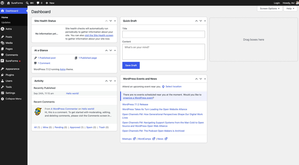Click the Quick Draft Title field
Screen dimensions: 299x165
(164, 34)
